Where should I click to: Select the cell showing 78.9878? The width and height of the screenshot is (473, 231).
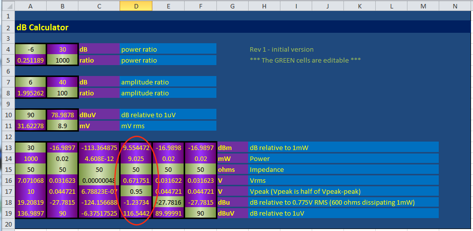(x=63, y=115)
